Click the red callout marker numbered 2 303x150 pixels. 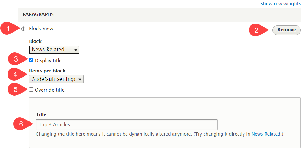(256, 30)
